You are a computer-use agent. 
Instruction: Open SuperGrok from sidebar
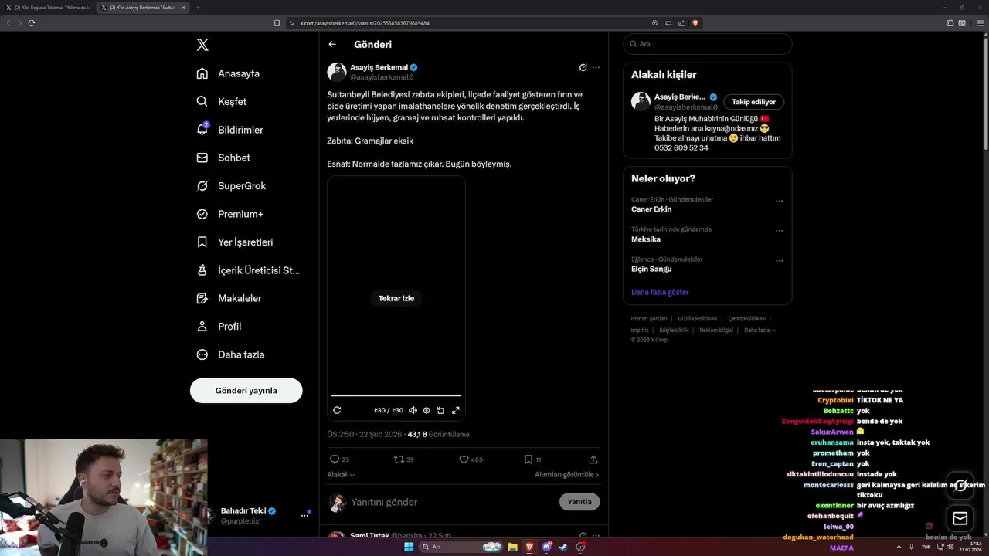click(231, 185)
